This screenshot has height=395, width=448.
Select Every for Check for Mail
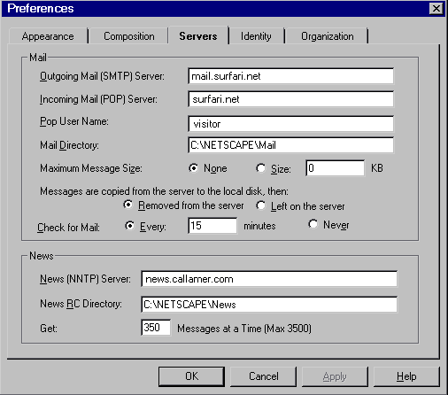point(129,226)
